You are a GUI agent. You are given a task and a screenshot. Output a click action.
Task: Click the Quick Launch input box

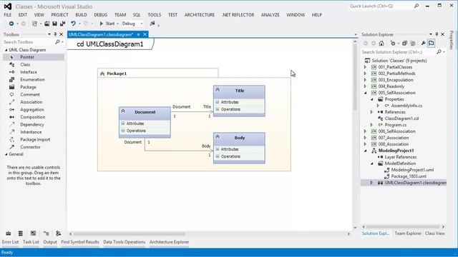point(381,6)
